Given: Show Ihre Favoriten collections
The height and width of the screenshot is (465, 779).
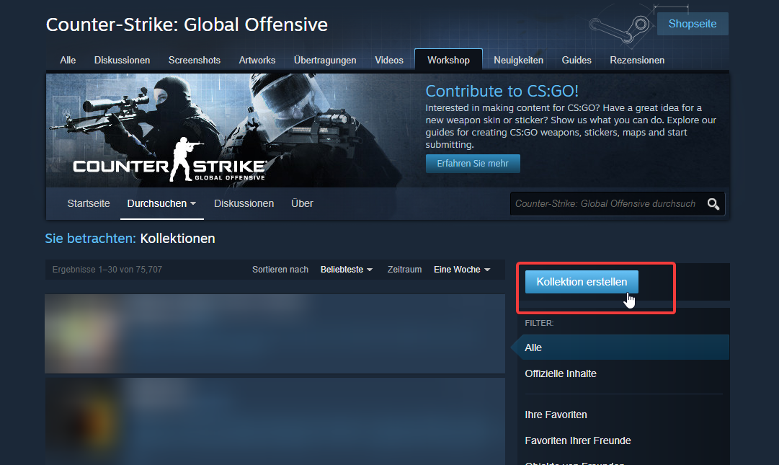Looking at the screenshot, I should point(556,415).
